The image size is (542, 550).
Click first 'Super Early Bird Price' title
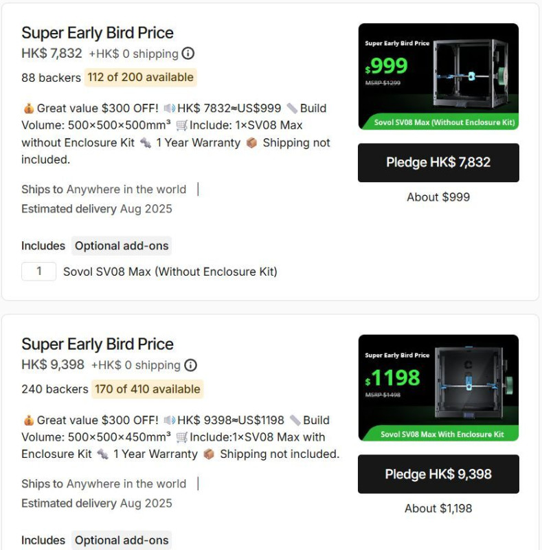click(x=98, y=32)
